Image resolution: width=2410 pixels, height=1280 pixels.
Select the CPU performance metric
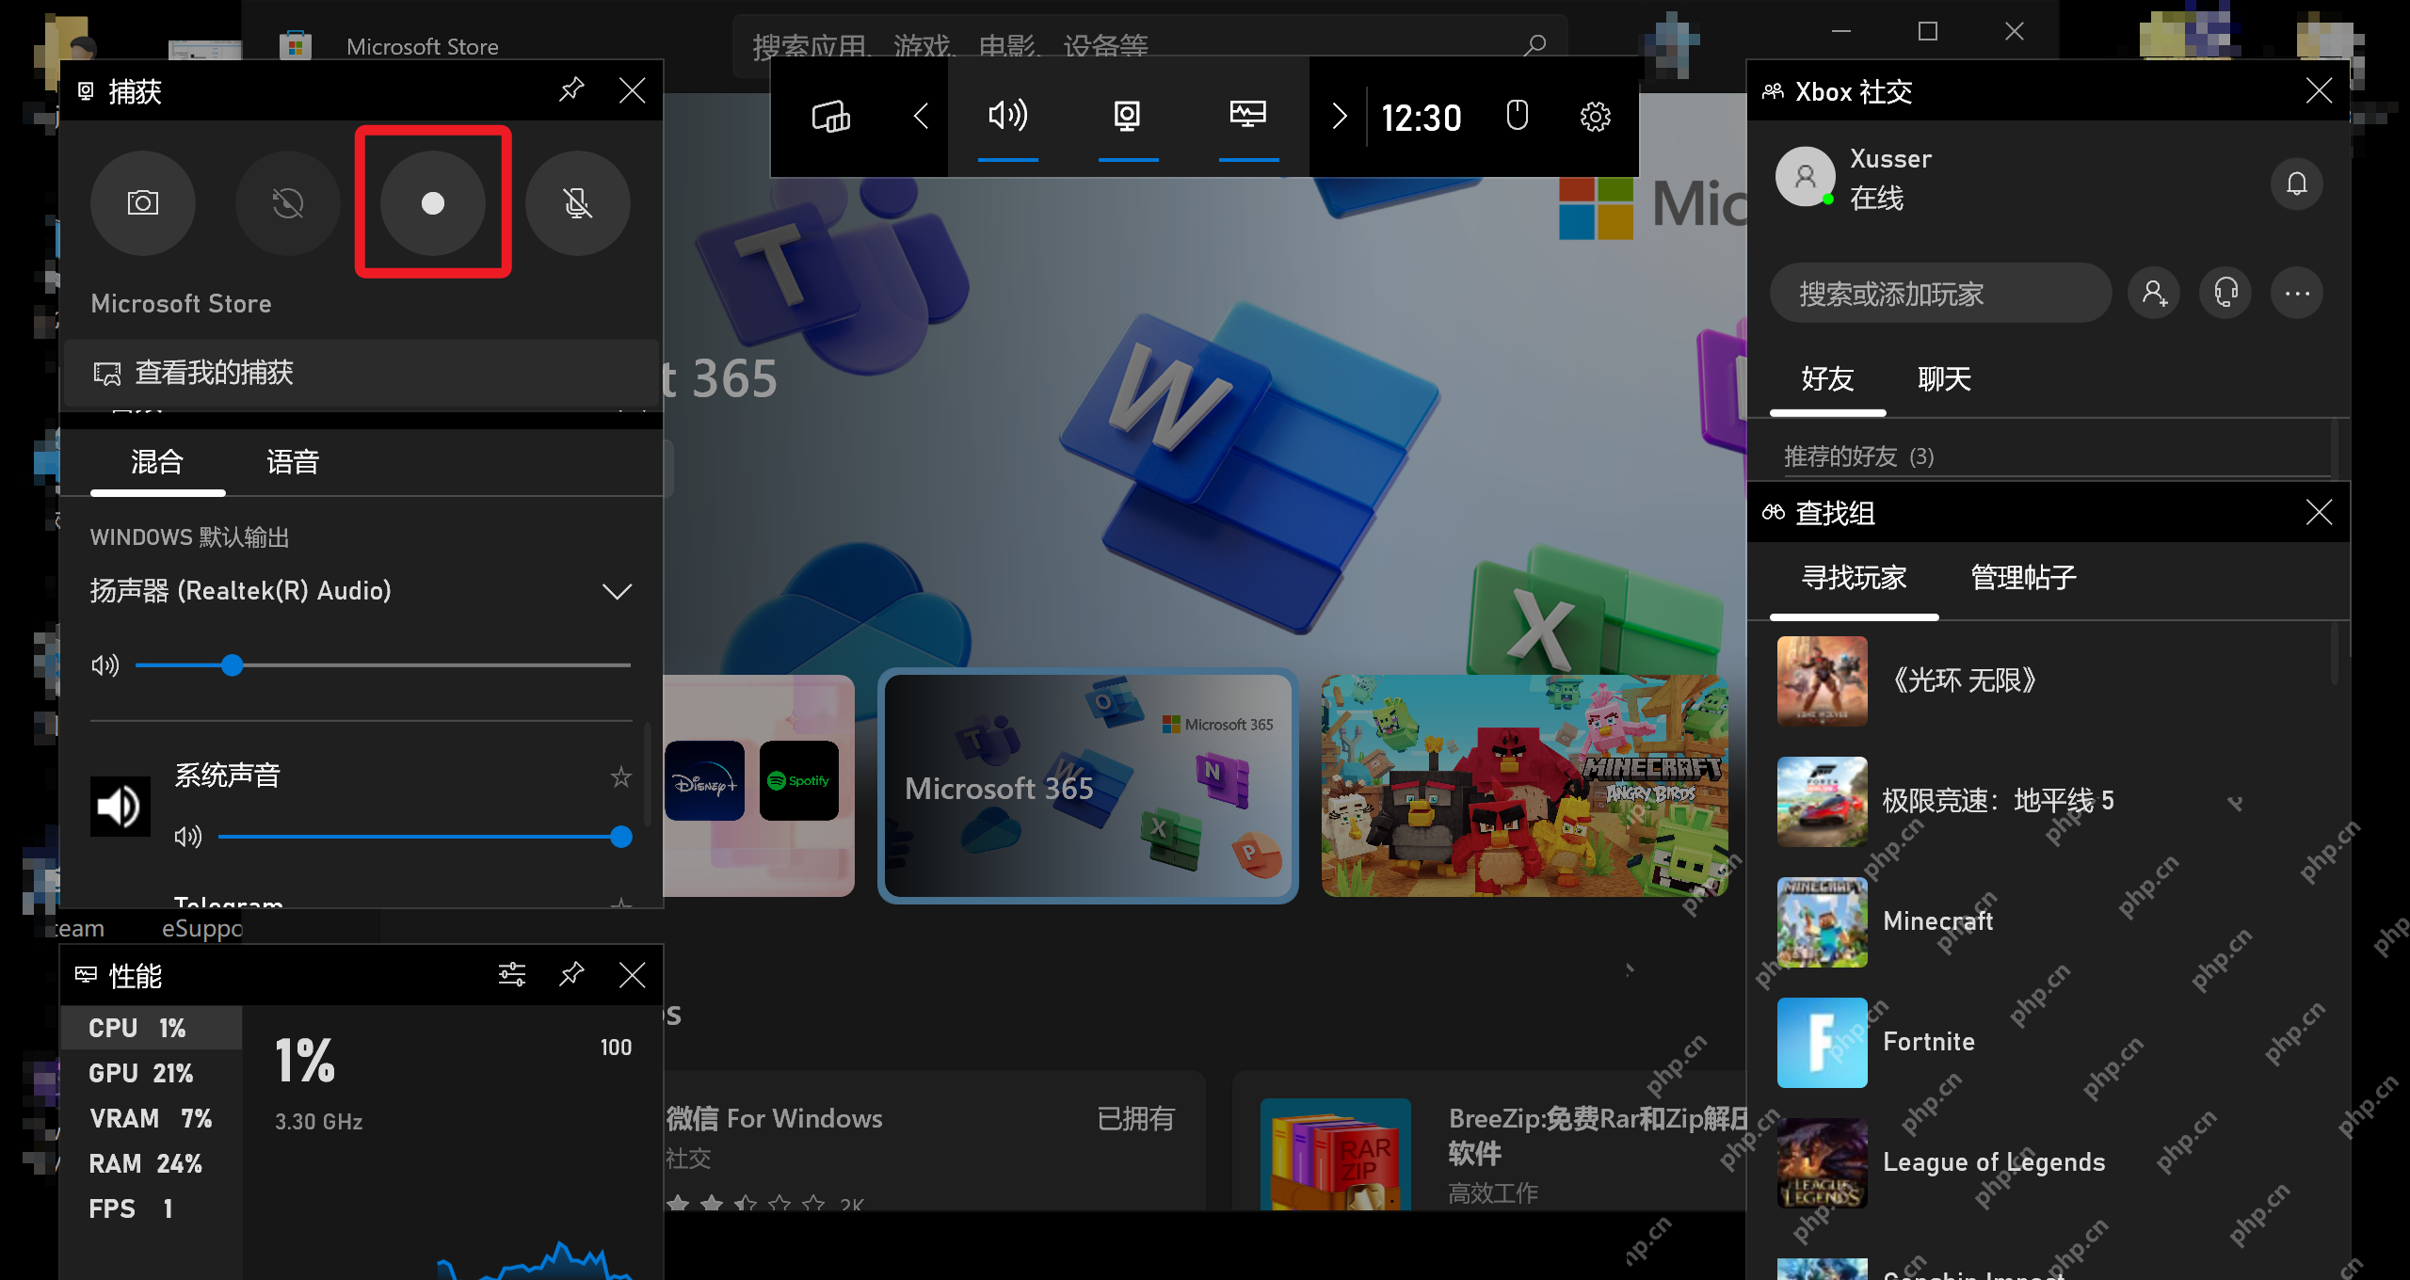(152, 1028)
